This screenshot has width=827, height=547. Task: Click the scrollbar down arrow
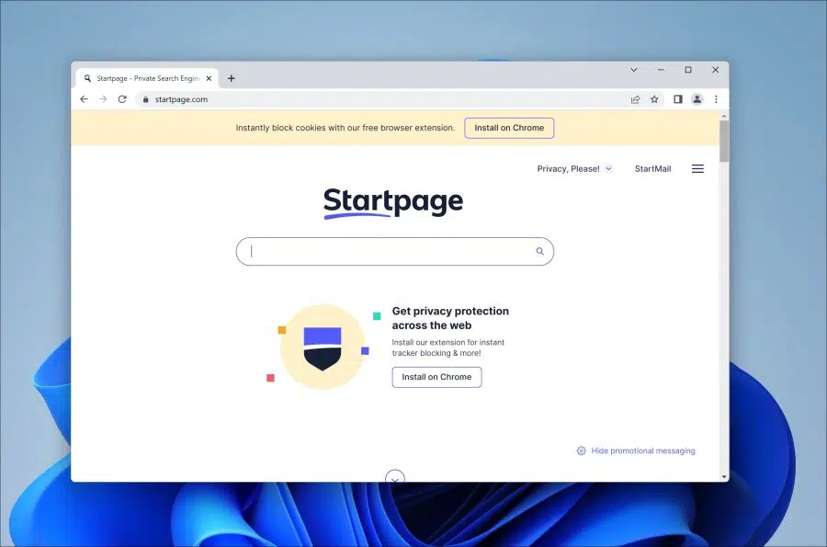724,477
